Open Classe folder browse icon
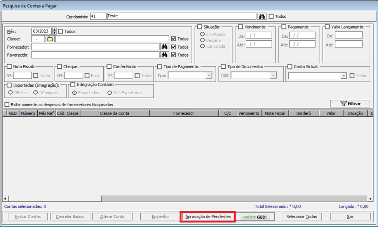Screen dimensions: 378x227 pyautogui.click(x=50, y=39)
